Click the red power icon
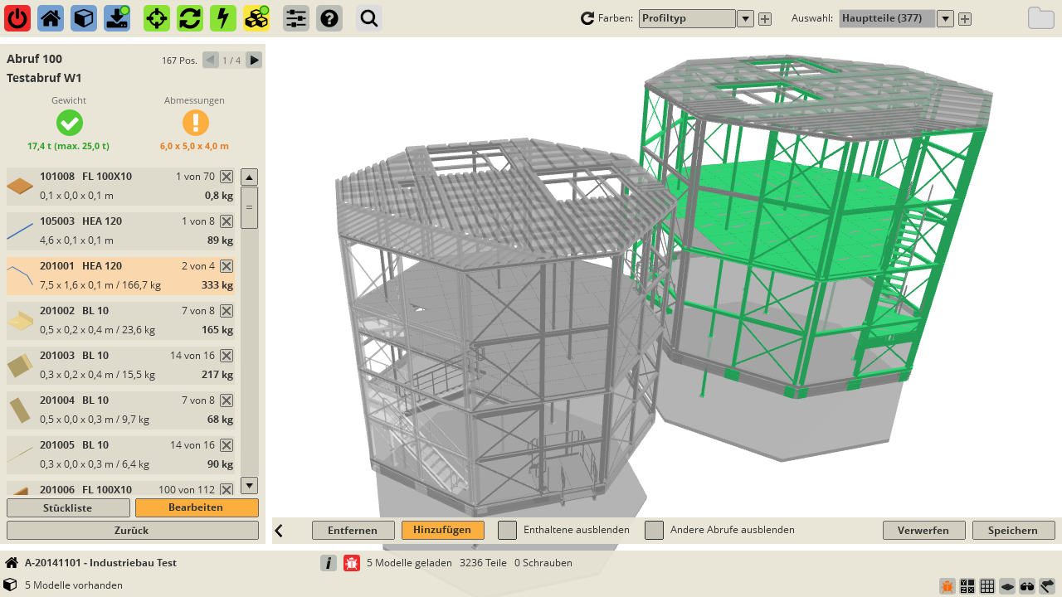 [x=17, y=18]
